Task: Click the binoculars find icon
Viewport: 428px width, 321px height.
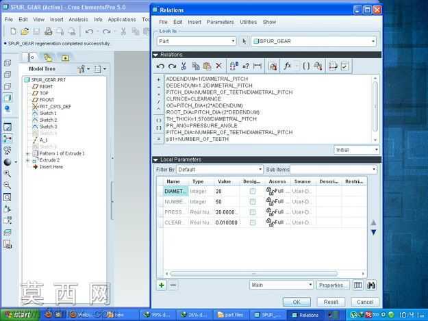Action: (x=371, y=285)
